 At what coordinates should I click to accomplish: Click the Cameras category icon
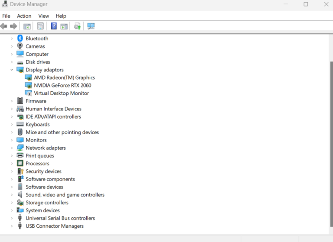[20, 46]
